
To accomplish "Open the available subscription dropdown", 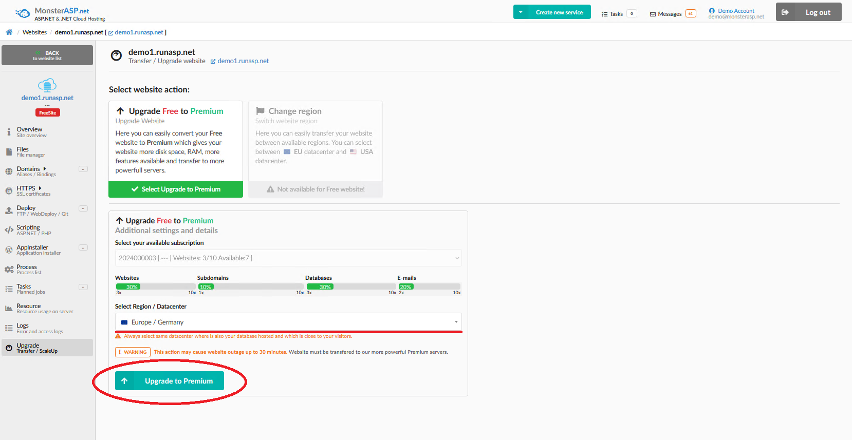I will pos(288,258).
